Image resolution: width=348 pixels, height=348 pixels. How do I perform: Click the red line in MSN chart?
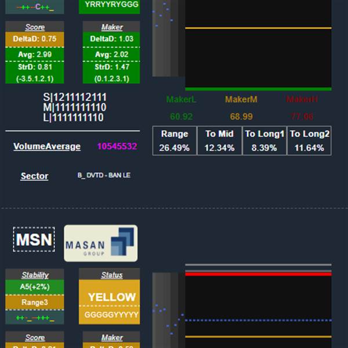tap(258, 274)
